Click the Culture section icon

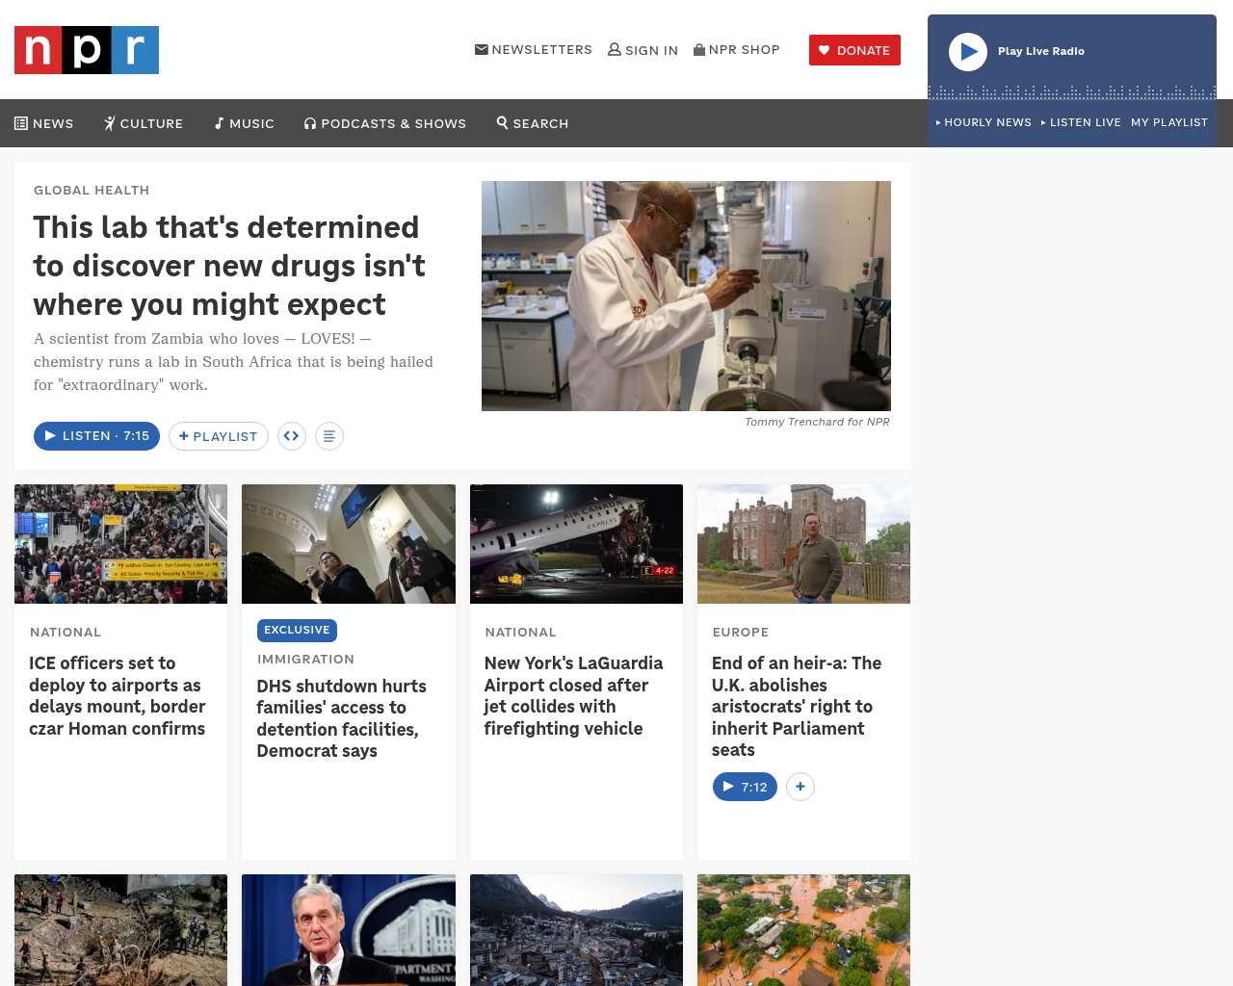110,123
